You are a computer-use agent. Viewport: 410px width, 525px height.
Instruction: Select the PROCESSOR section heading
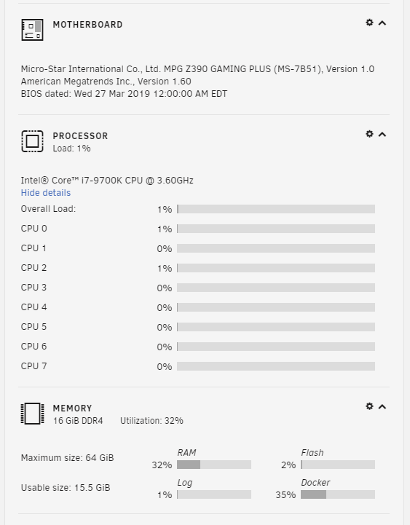point(80,136)
